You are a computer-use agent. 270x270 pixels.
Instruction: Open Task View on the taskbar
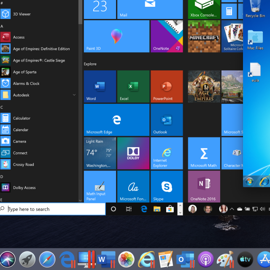tap(129, 209)
